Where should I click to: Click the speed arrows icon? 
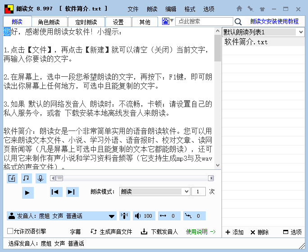[163, 216]
